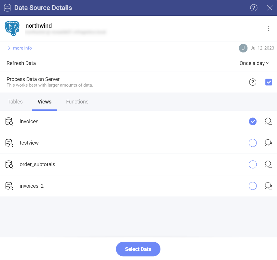The height and width of the screenshot is (260, 277).
Task: Select the order_subtotals radio button
Action: [253, 164]
